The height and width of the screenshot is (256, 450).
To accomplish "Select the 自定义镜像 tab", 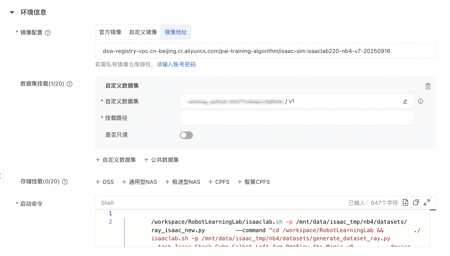I will click(143, 32).
